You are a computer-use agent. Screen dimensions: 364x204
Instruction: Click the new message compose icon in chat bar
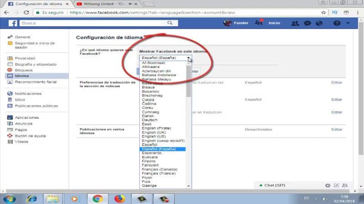[336, 185]
